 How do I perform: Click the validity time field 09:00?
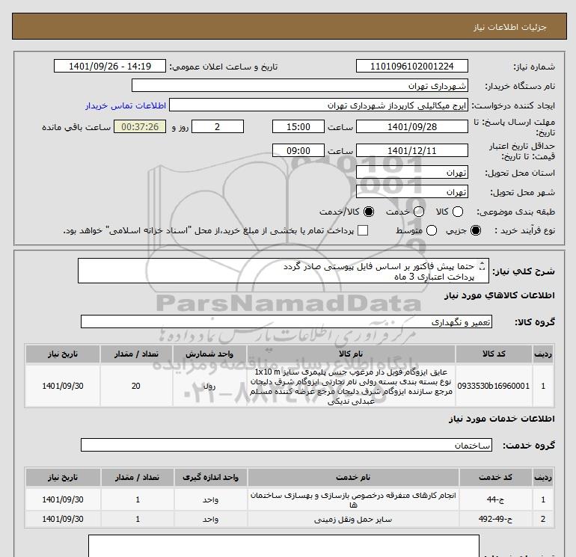click(298, 150)
